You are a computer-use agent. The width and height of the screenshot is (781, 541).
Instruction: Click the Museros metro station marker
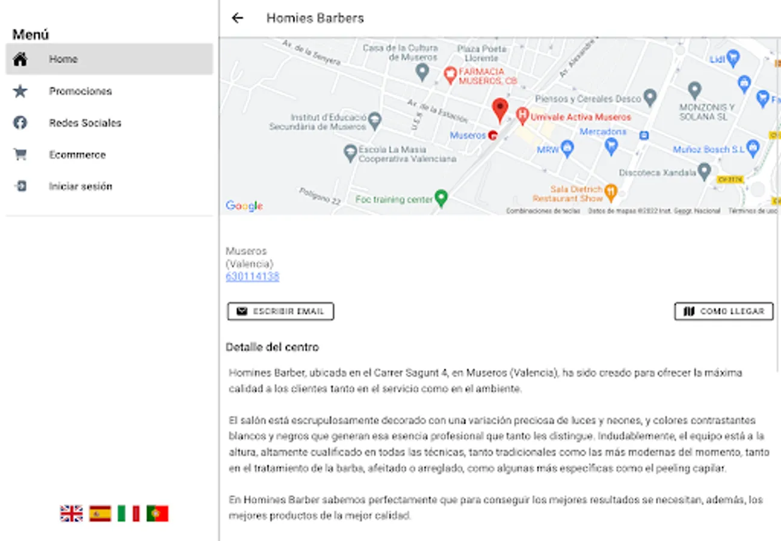pyautogui.click(x=493, y=136)
